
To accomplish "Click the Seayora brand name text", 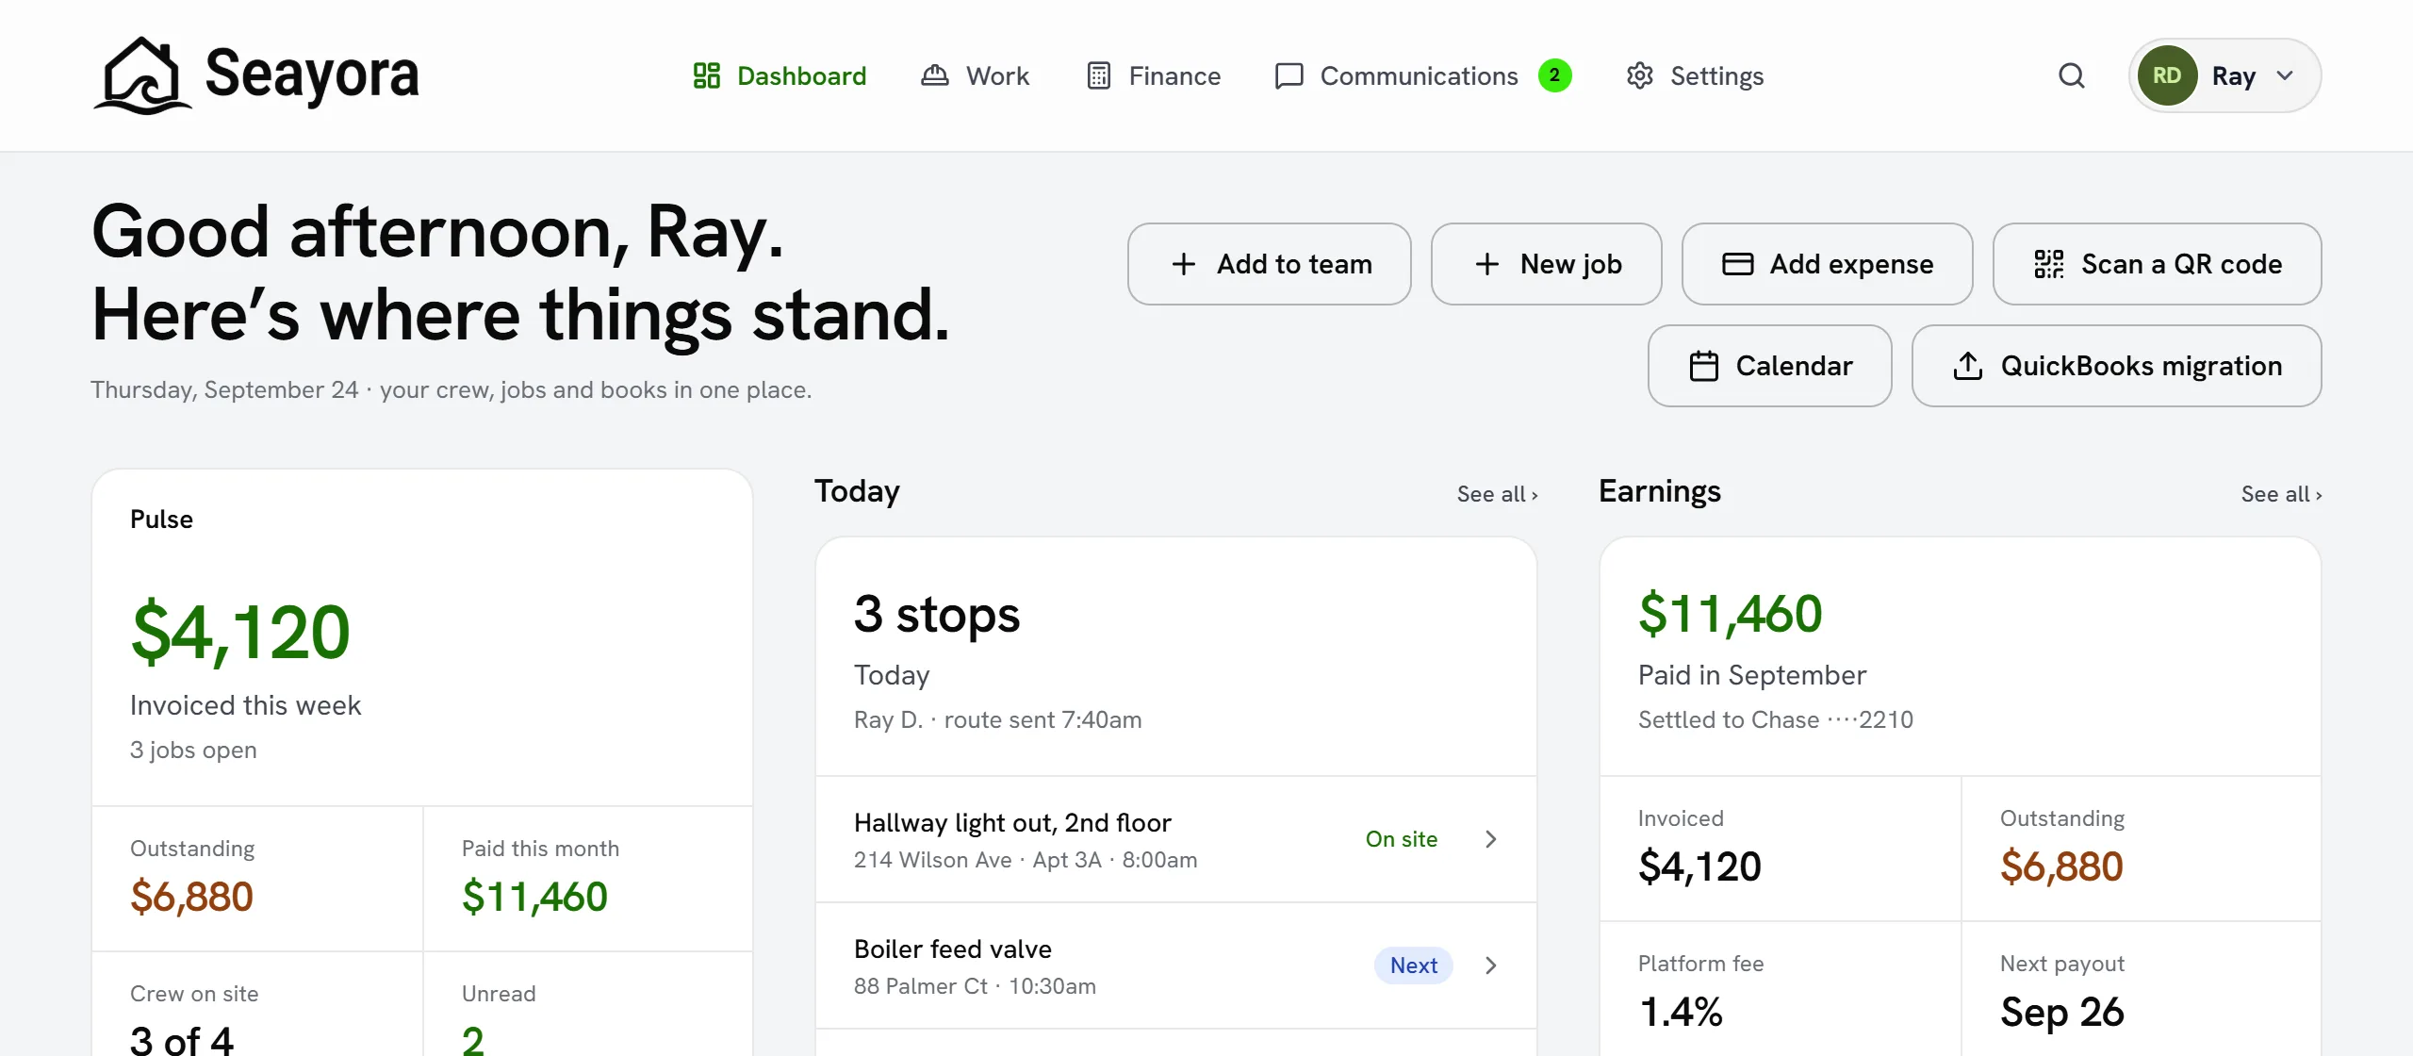I will [312, 75].
